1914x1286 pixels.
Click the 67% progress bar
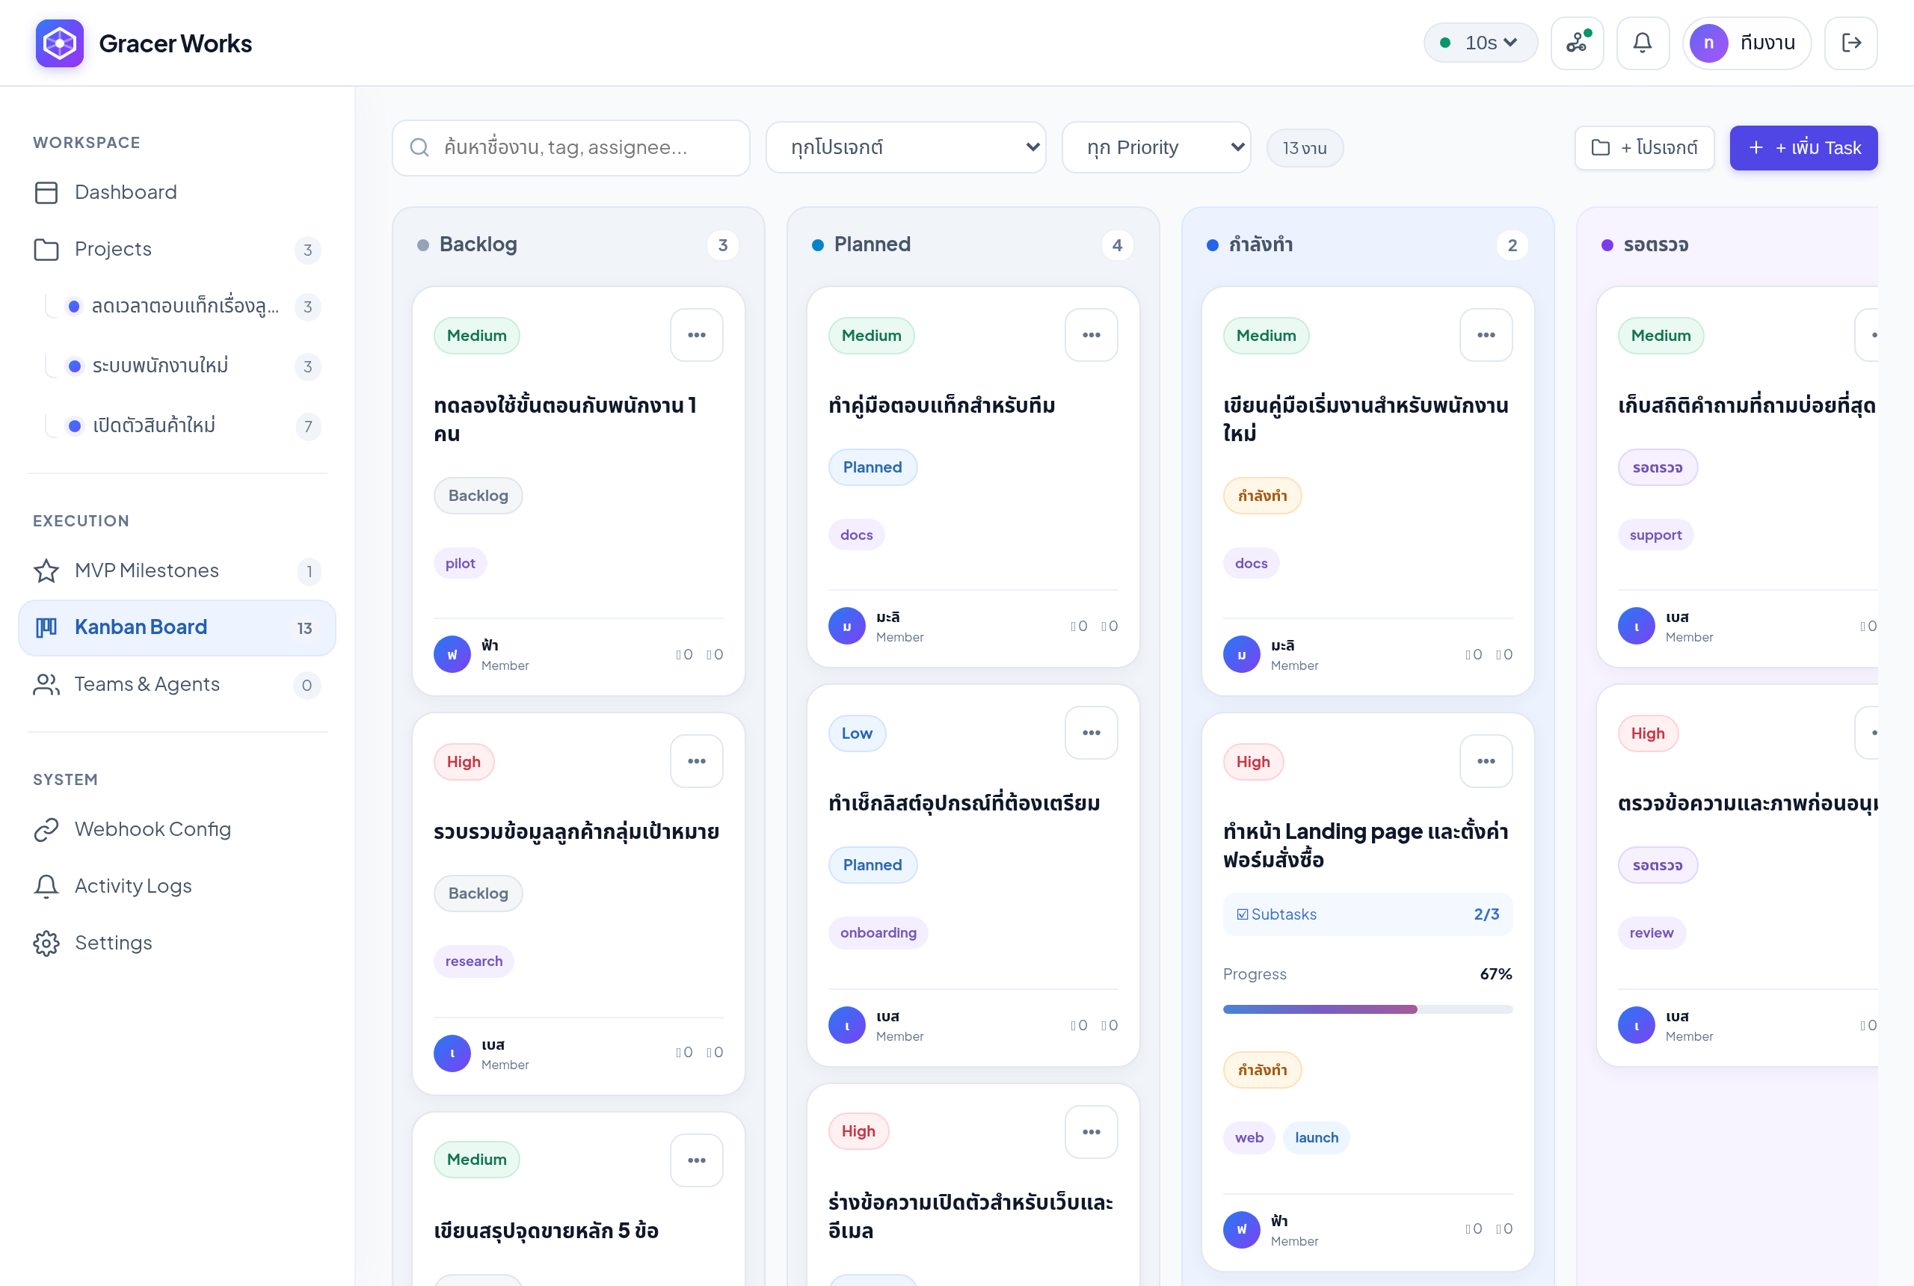click(1367, 1009)
